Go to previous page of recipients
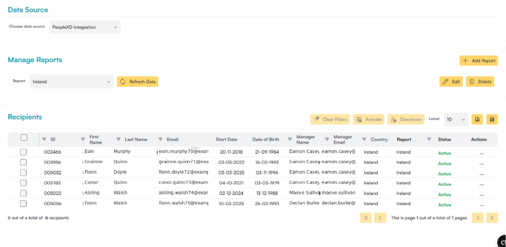 (380, 217)
